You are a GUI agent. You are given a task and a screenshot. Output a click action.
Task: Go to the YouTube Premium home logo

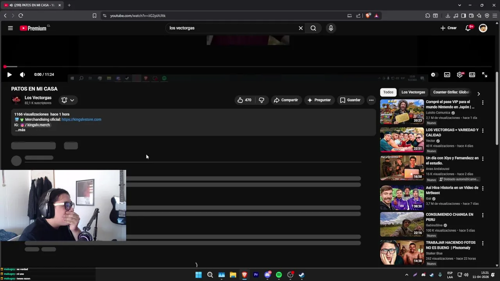[x=34, y=28]
